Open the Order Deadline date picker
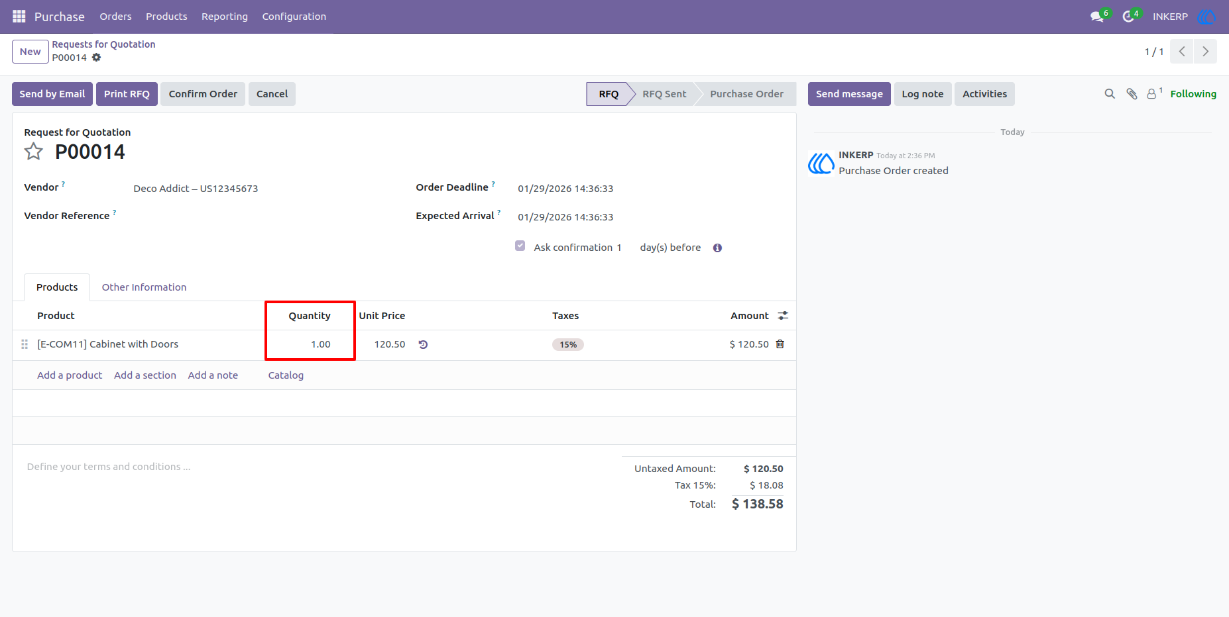Screen dimensions: 1229x617 tap(565, 189)
